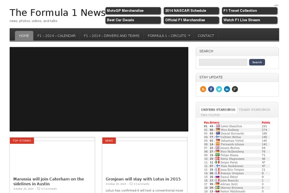The height and width of the screenshot is (193, 289).
Task: Open the RSS feed icon
Action: (x=203, y=89)
